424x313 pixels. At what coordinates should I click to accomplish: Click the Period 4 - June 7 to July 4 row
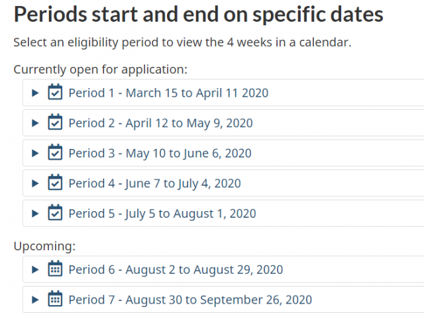pos(223,183)
